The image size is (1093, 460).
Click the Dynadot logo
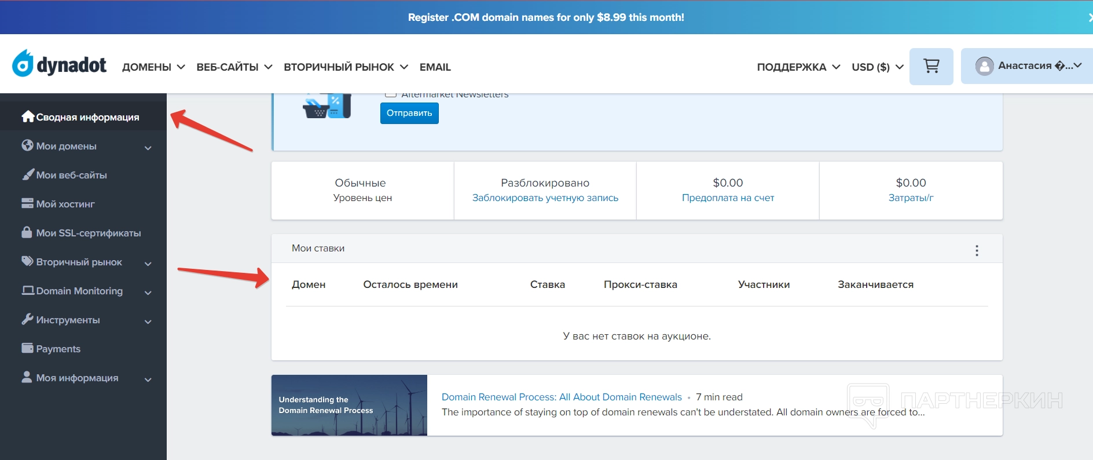tap(60, 64)
